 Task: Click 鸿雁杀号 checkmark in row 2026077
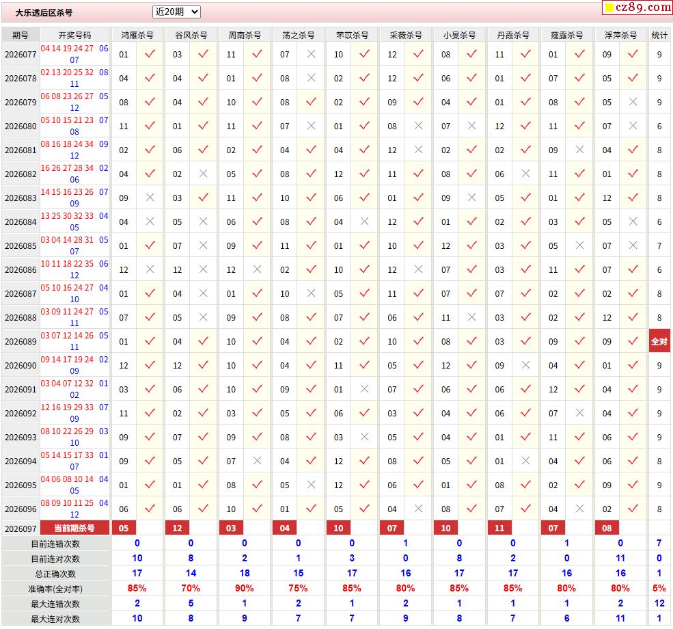tap(150, 54)
